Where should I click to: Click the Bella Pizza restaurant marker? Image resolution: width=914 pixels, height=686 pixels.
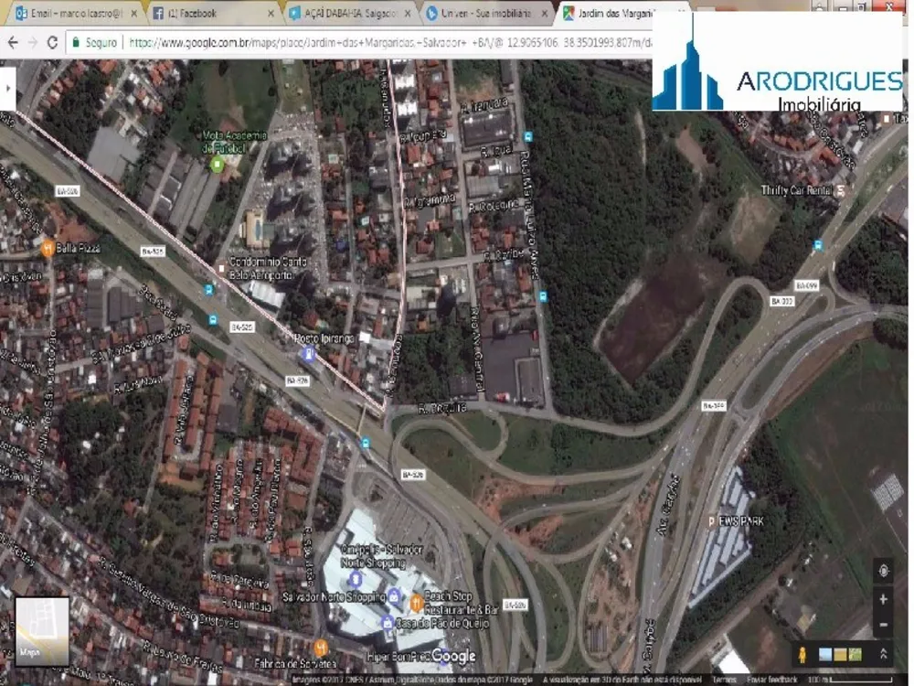tap(48, 249)
